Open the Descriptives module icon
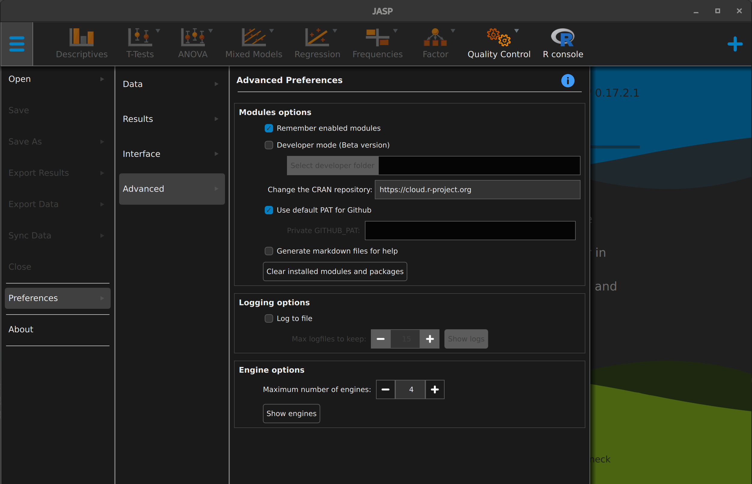 click(x=82, y=38)
